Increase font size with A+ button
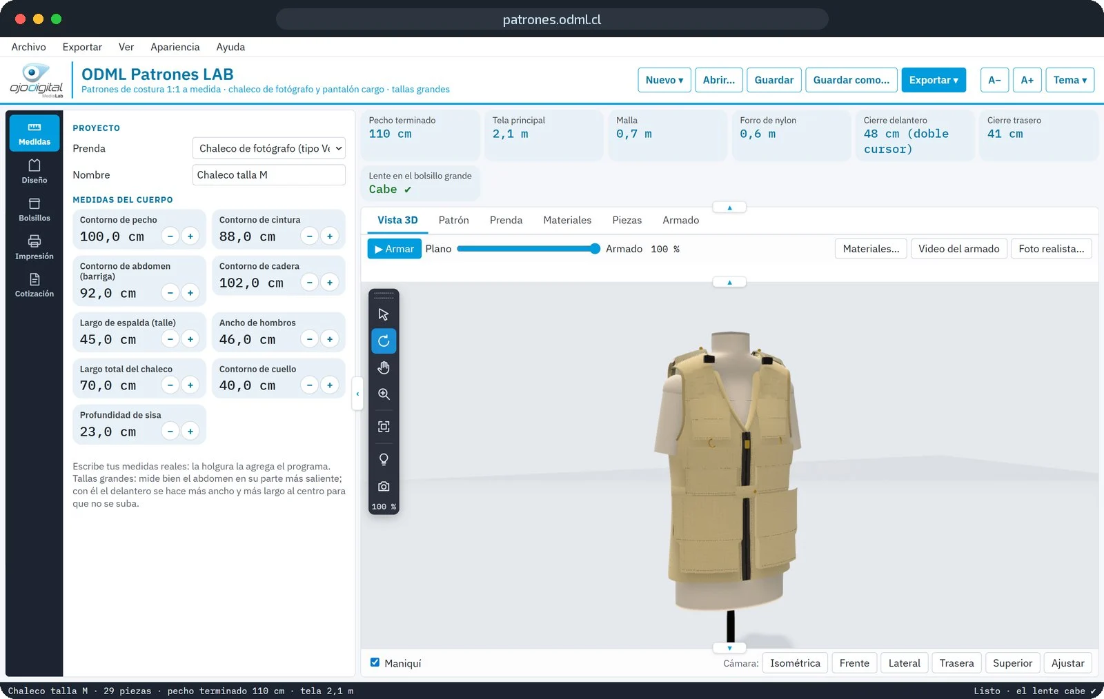 click(x=1027, y=80)
